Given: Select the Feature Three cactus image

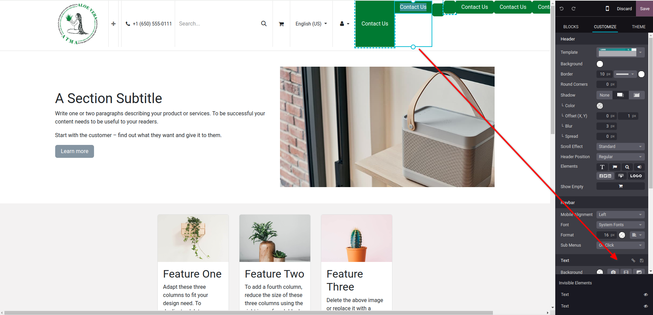Looking at the screenshot, I should [356, 238].
